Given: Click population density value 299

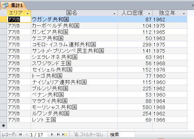Looking at the screenshot, I should (x=135, y=45).
